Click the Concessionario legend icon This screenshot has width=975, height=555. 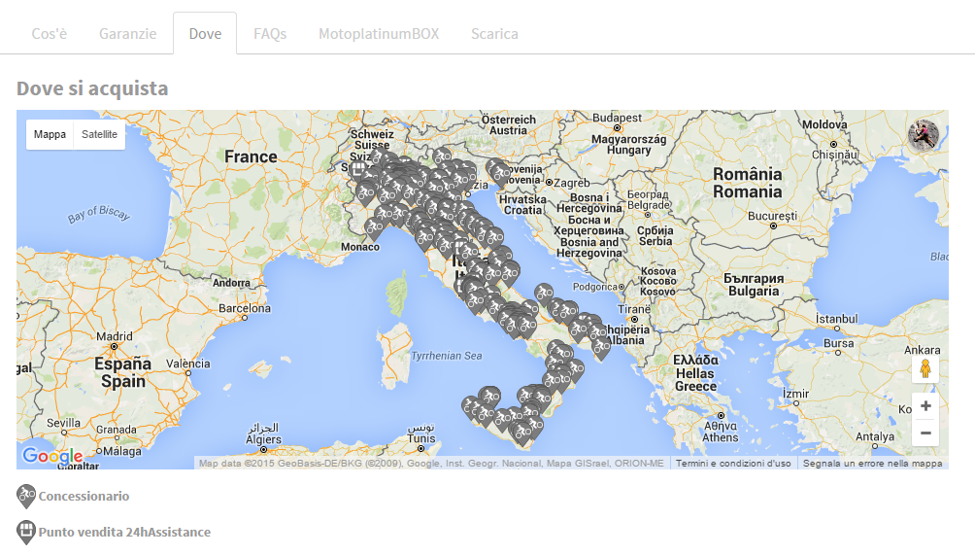(x=26, y=496)
